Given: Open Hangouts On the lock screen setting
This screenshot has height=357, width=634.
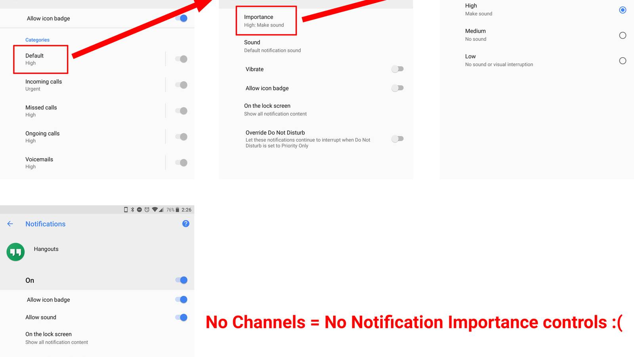Looking at the screenshot, I should 57,338.
